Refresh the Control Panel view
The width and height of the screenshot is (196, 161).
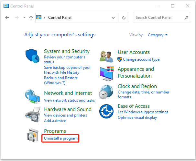pyautogui.click(x=124, y=18)
